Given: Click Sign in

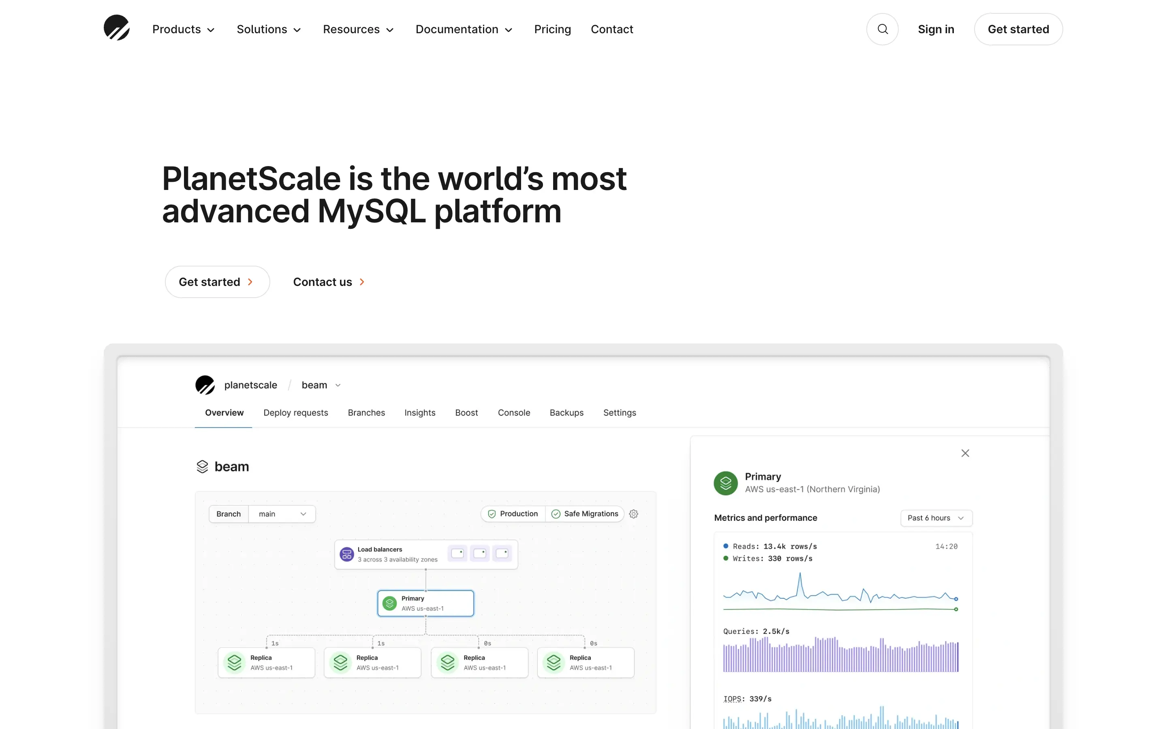Looking at the screenshot, I should click(x=936, y=30).
